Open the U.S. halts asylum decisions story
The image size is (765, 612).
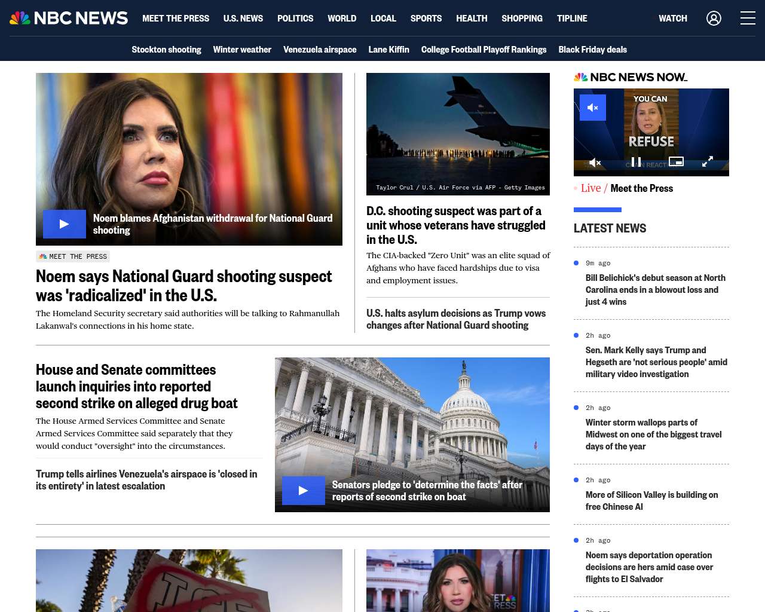tap(456, 319)
